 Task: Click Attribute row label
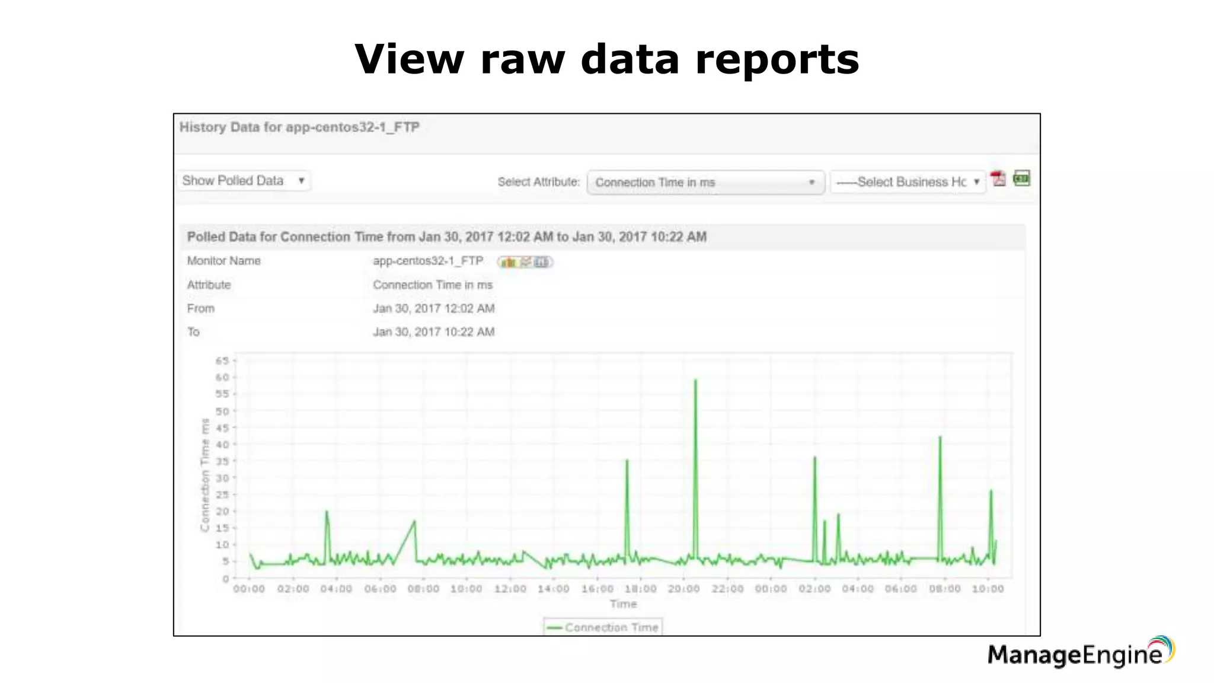(209, 285)
